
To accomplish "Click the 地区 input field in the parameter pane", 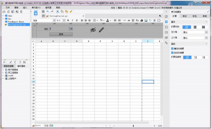I will [x=59, y=29].
